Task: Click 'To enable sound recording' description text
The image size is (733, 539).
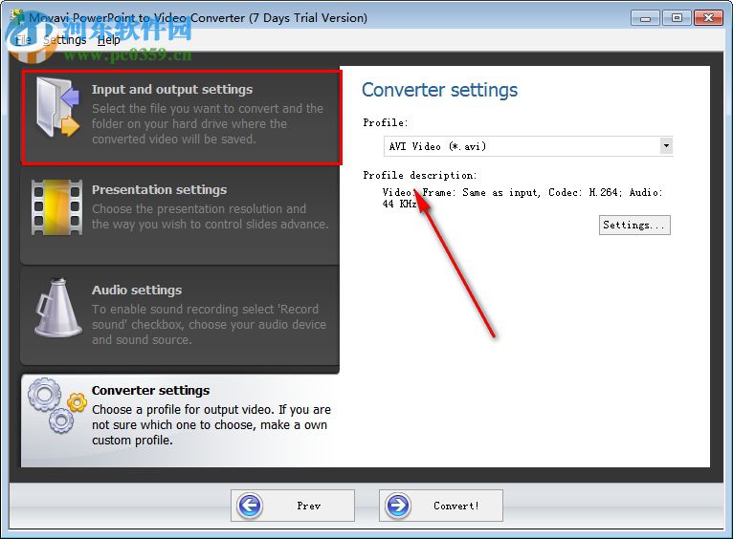Action: (x=209, y=324)
